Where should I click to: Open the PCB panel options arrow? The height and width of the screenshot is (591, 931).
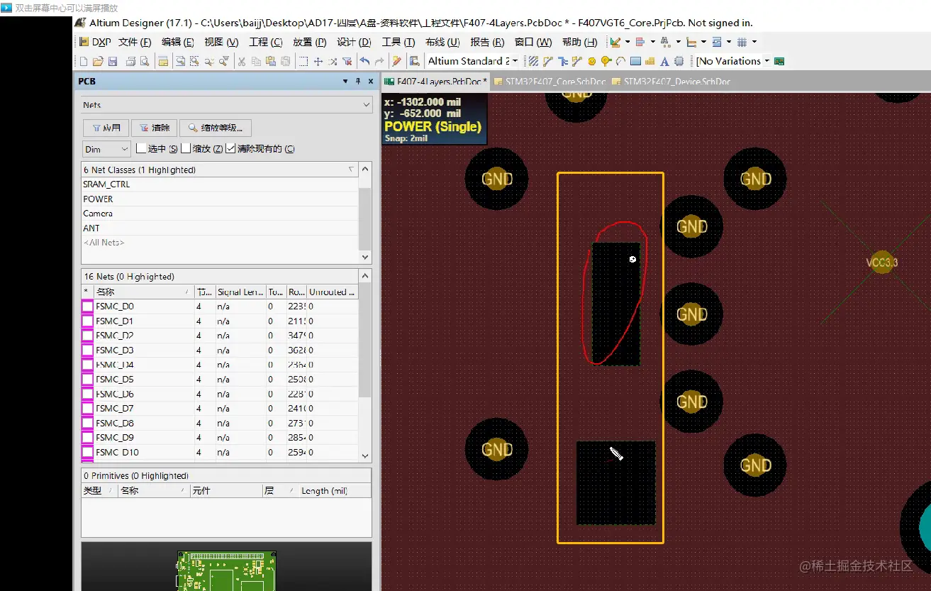coord(345,82)
